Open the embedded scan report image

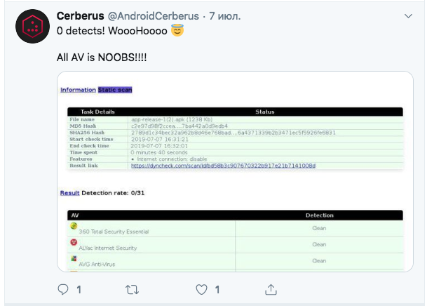[235, 170]
